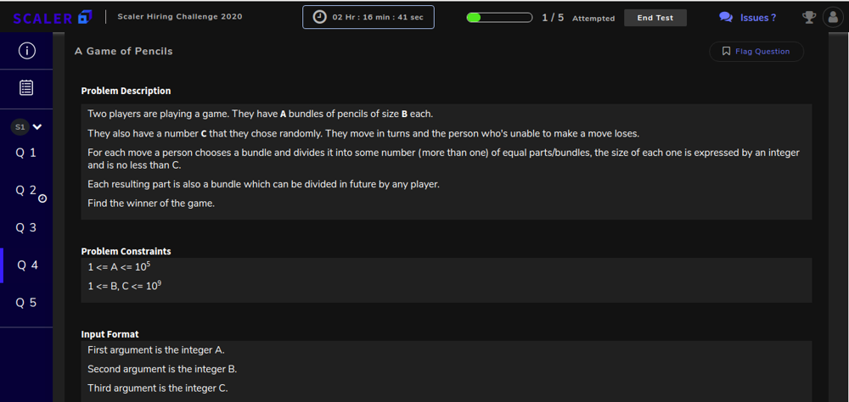Click the trophy leaderboard icon
This screenshot has height=402, width=849.
[x=809, y=17]
